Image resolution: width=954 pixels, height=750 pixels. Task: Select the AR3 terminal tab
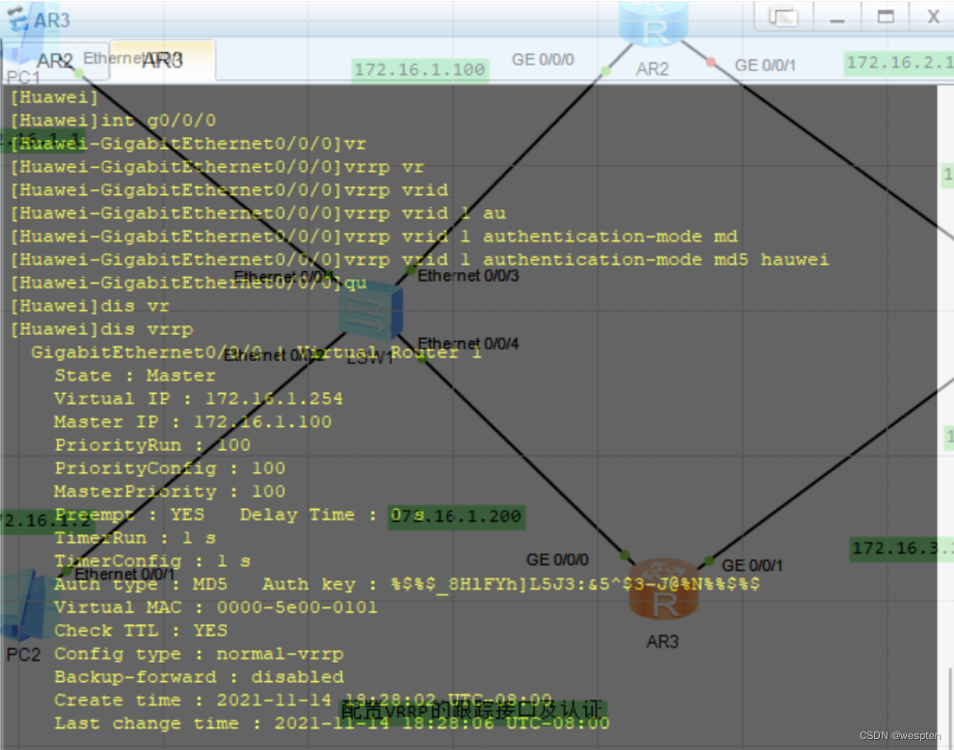click(x=162, y=60)
